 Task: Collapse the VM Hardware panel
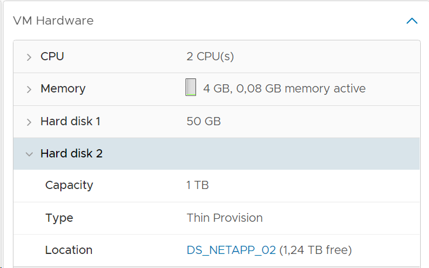(412, 21)
